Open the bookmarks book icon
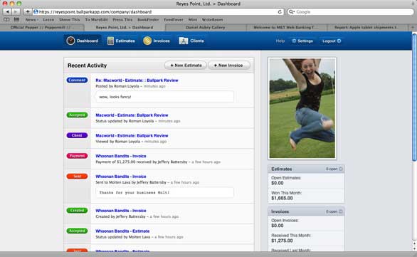417x257 pixels. tap(6, 19)
